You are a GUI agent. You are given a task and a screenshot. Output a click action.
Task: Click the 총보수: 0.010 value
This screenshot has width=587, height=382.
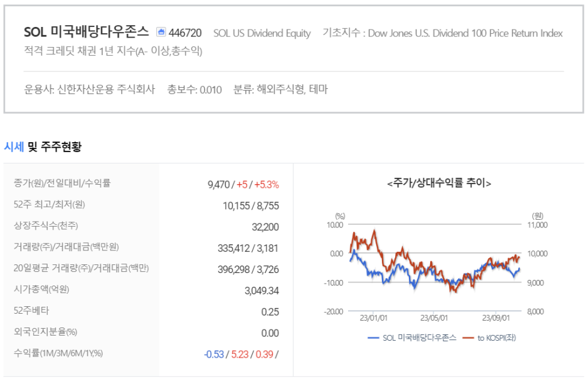point(194,90)
